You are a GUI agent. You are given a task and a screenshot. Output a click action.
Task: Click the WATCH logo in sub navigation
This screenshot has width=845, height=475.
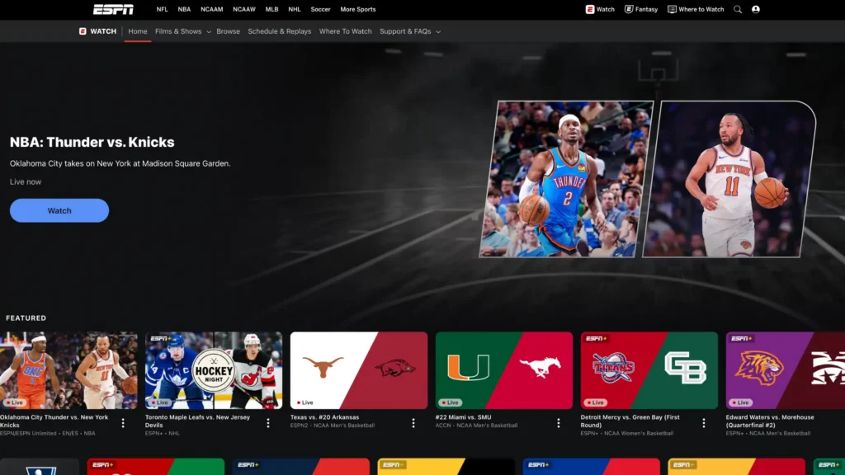pos(97,31)
